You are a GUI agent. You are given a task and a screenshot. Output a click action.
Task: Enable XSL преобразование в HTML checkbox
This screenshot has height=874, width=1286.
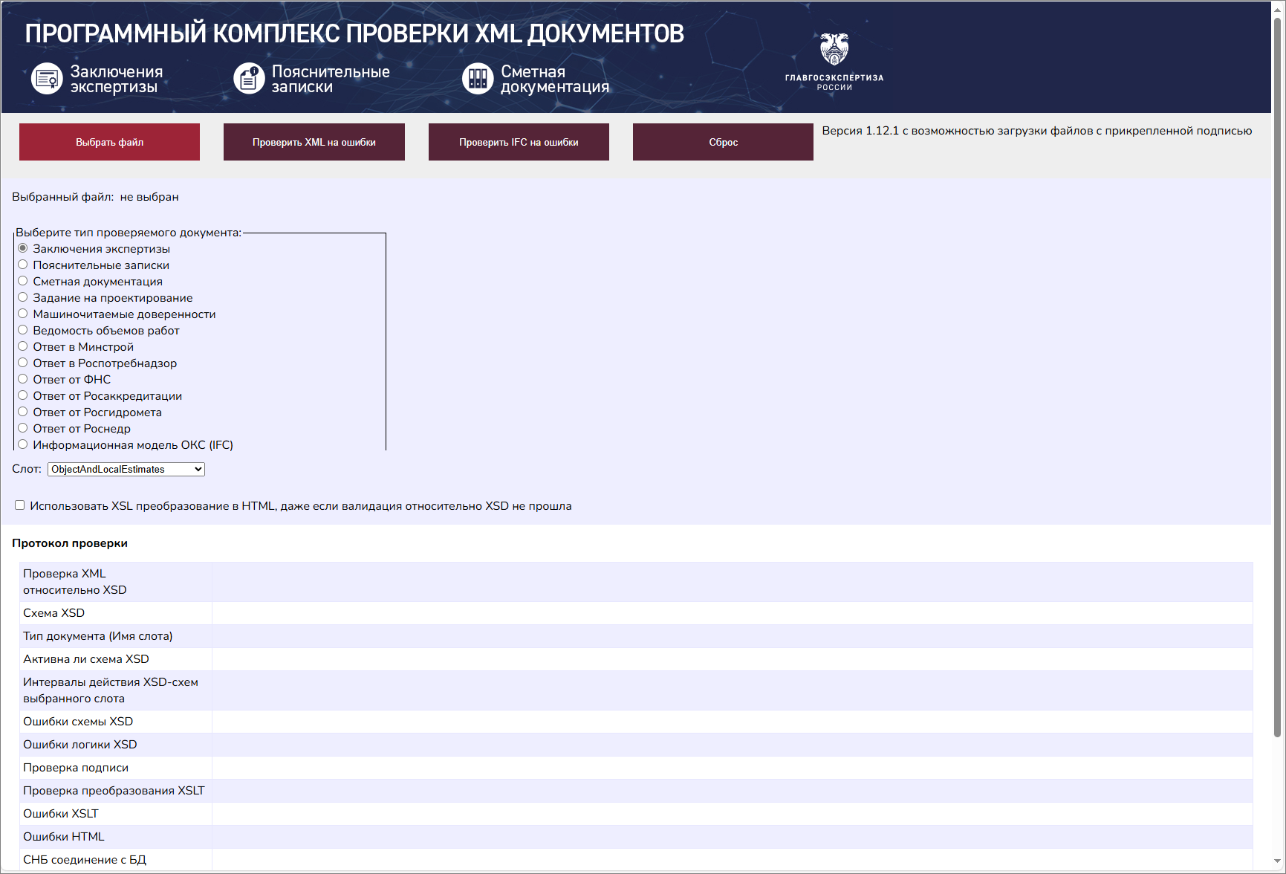pos(19,505)
